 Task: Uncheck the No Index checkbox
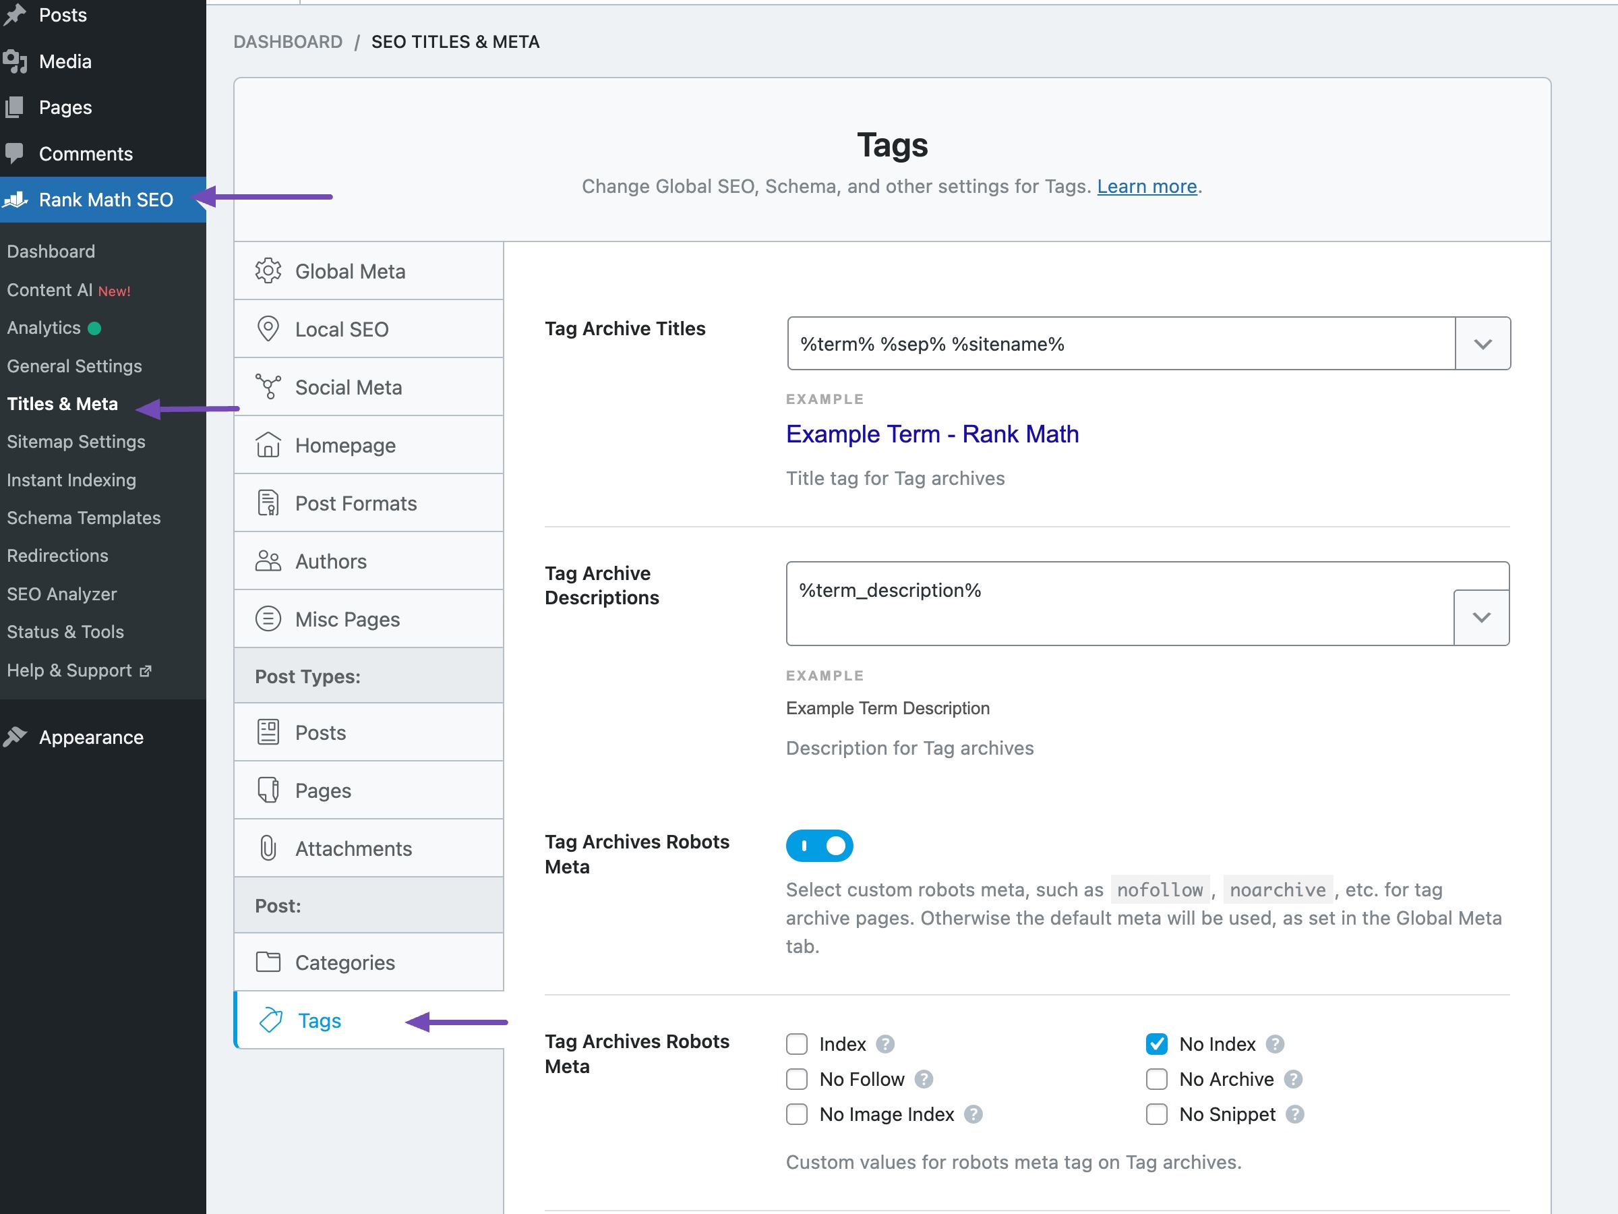(x=1156, y=1044)
